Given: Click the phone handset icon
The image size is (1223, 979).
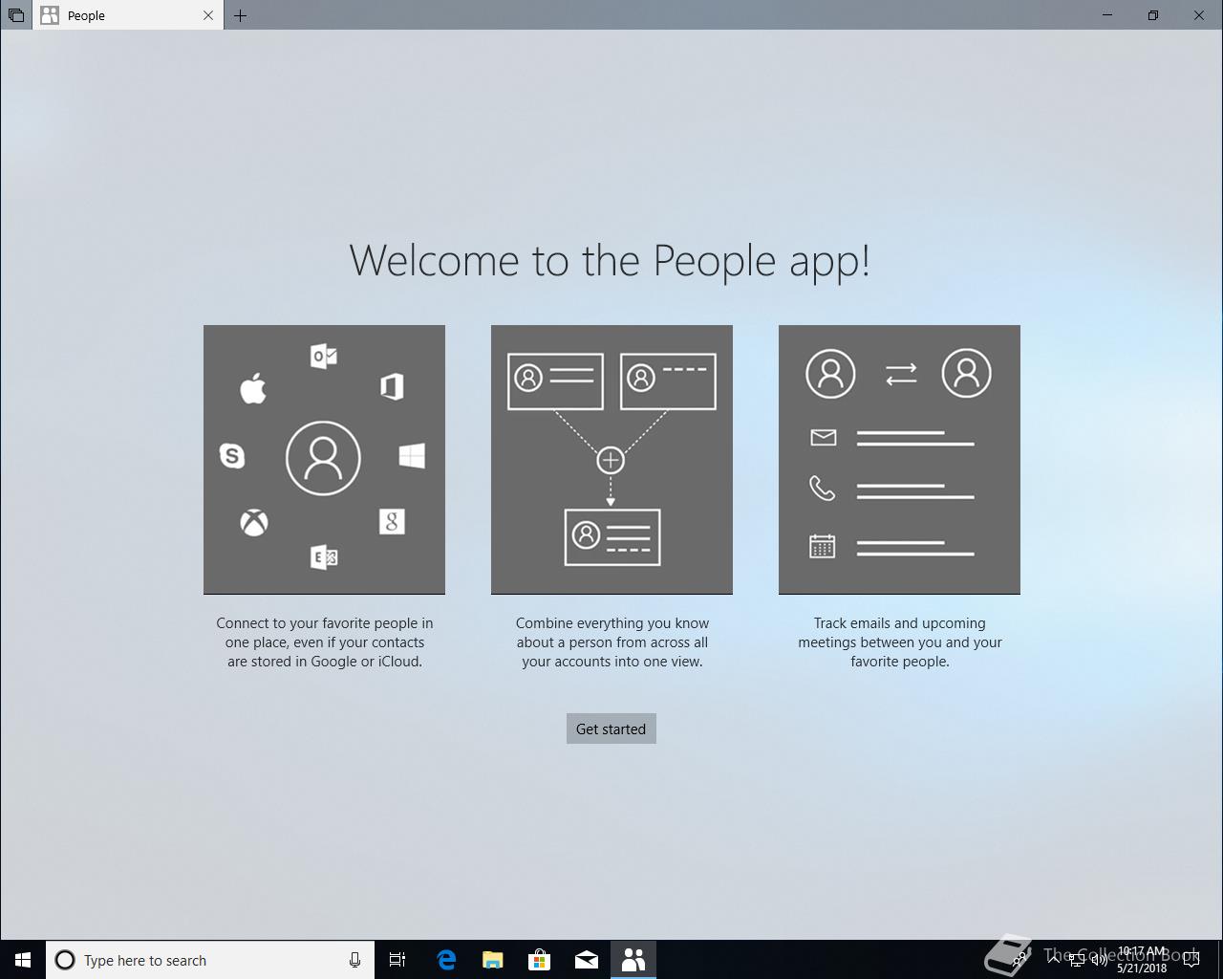Looking at the screenshot, I should tap(822, 488).
